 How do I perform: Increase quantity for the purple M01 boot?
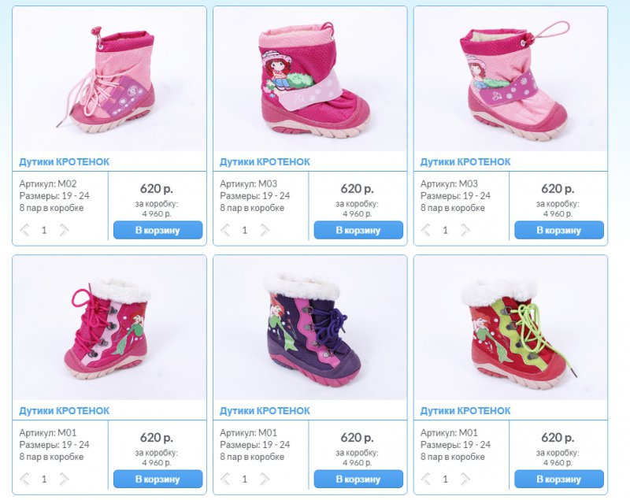[x=265, y=479]
